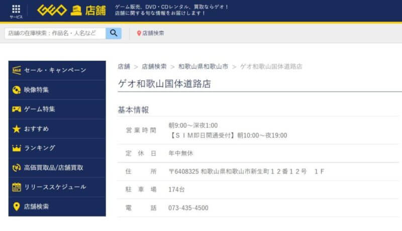Click the 定休日 row label
The width and height of the screenshot is (402, 231).
tap(141, 153)
